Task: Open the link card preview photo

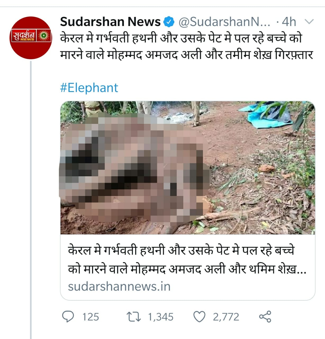Action: [x=188, y=168]
